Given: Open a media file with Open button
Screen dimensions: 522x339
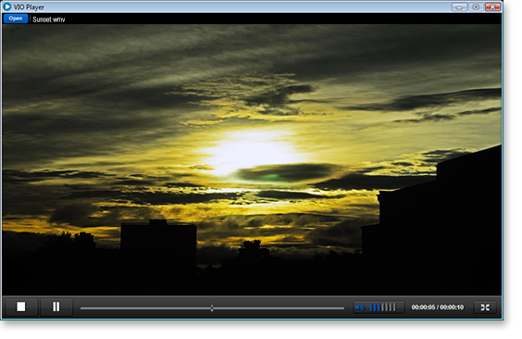Looking at the screenshot, I should [x=16, y=19].
